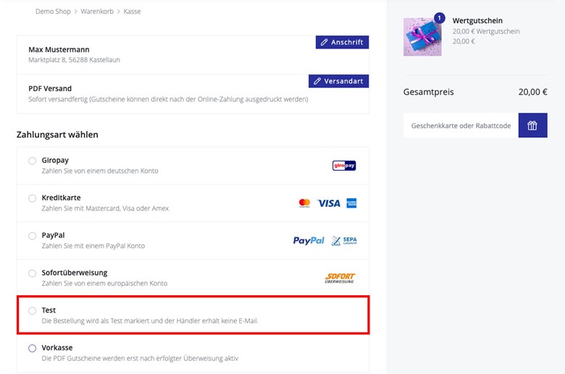Go to Warenkorb via breadcrumb

[x=97, y=11]
